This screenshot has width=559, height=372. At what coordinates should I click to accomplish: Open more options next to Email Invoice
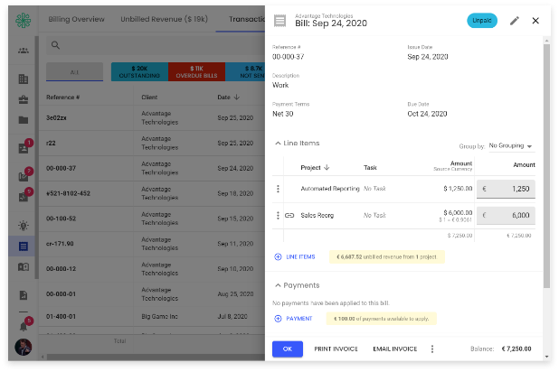[x=431, y=349]
